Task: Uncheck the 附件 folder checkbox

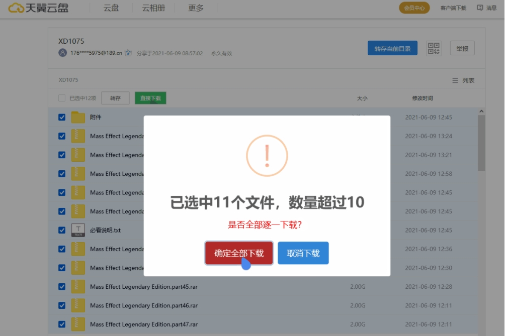Action: tap(61, 117)
